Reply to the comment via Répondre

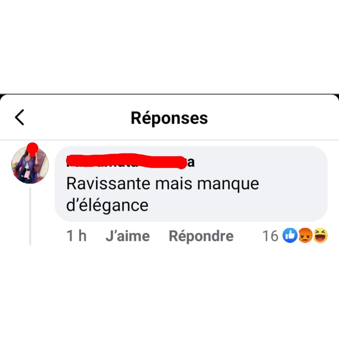click(x=201, y=236)
